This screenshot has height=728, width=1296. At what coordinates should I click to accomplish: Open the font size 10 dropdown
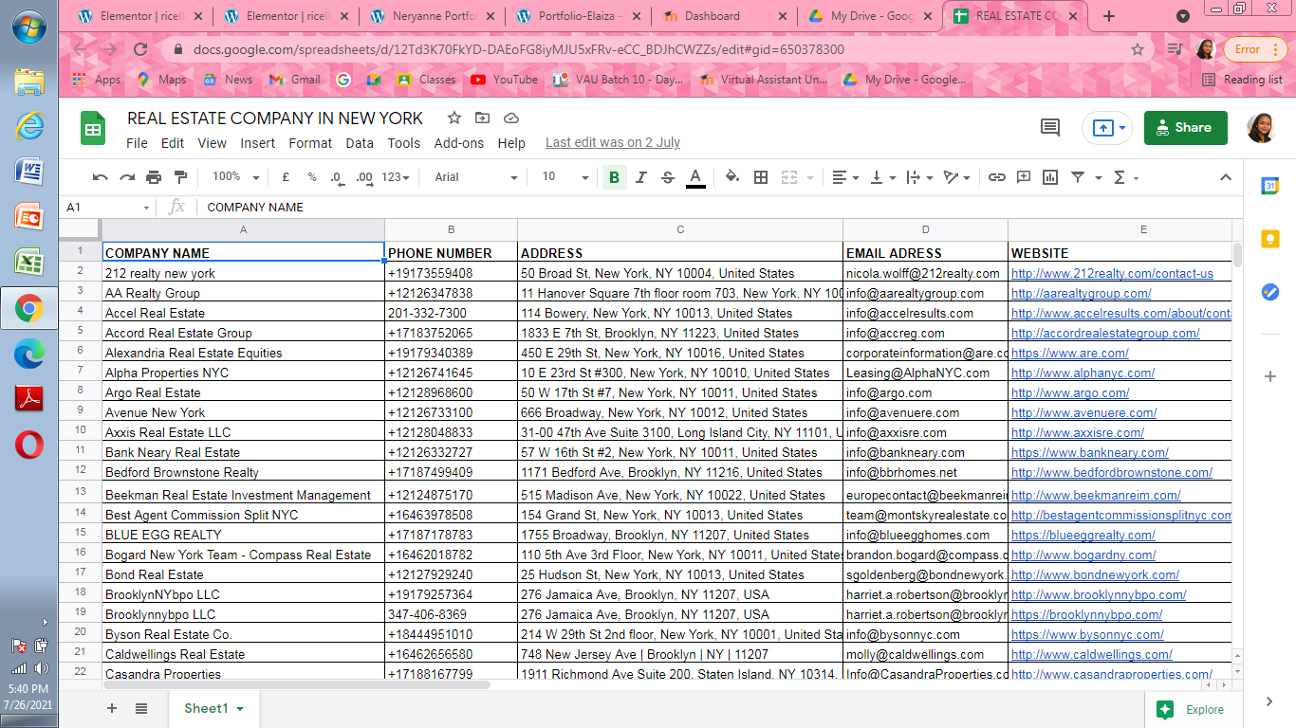[x=565, y=177]
